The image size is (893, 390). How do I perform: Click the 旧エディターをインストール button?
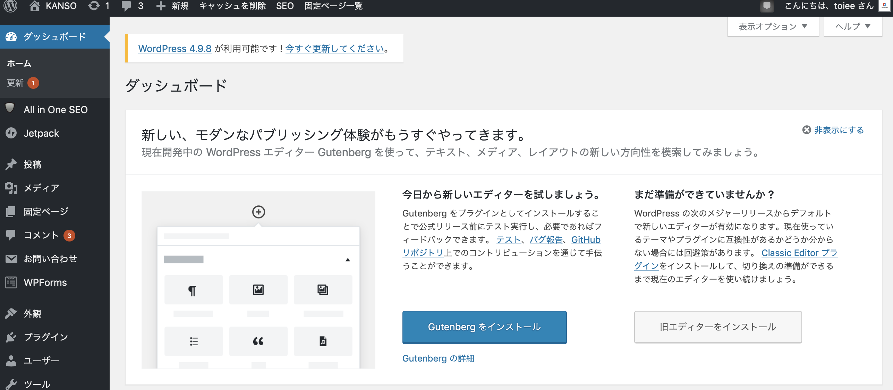718,327
